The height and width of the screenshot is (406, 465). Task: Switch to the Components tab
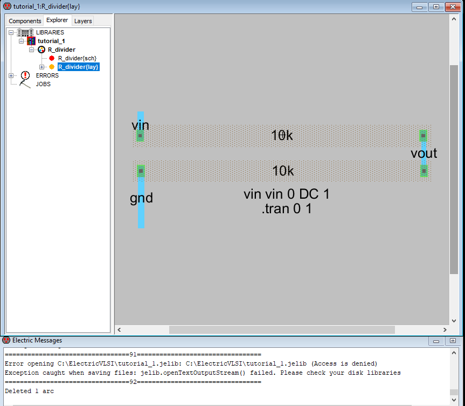point(25,21)
